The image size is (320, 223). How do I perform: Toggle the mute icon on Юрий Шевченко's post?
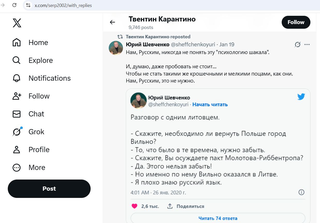(297, 44)
